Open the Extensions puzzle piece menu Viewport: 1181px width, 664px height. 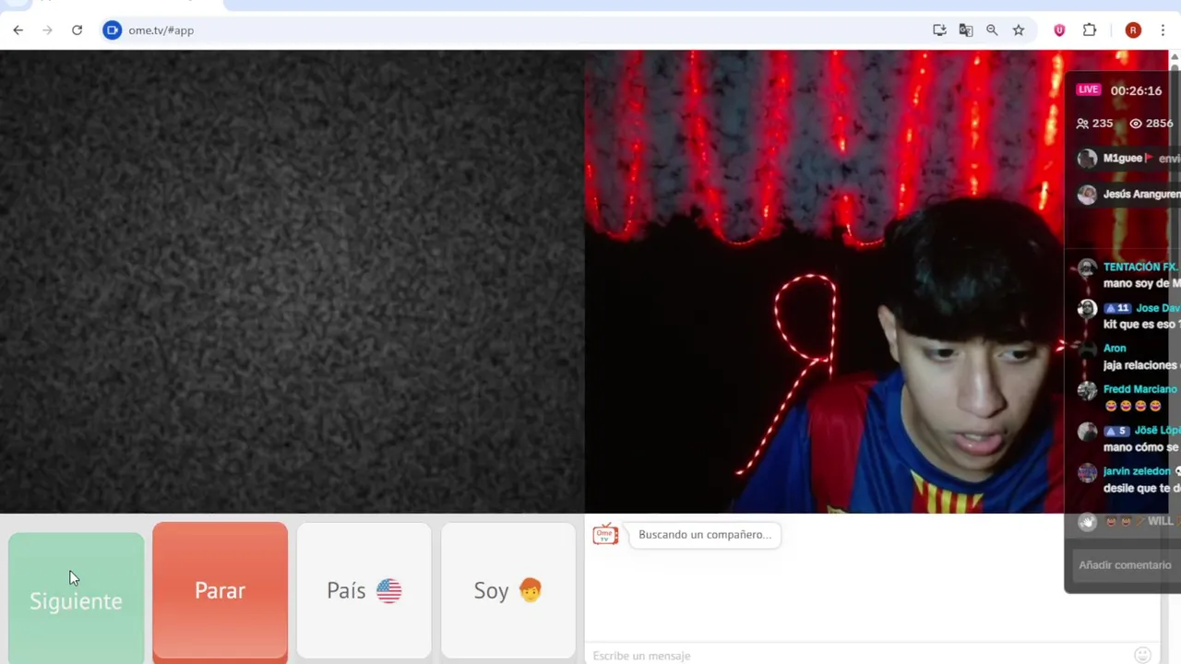click(1090, 30)
